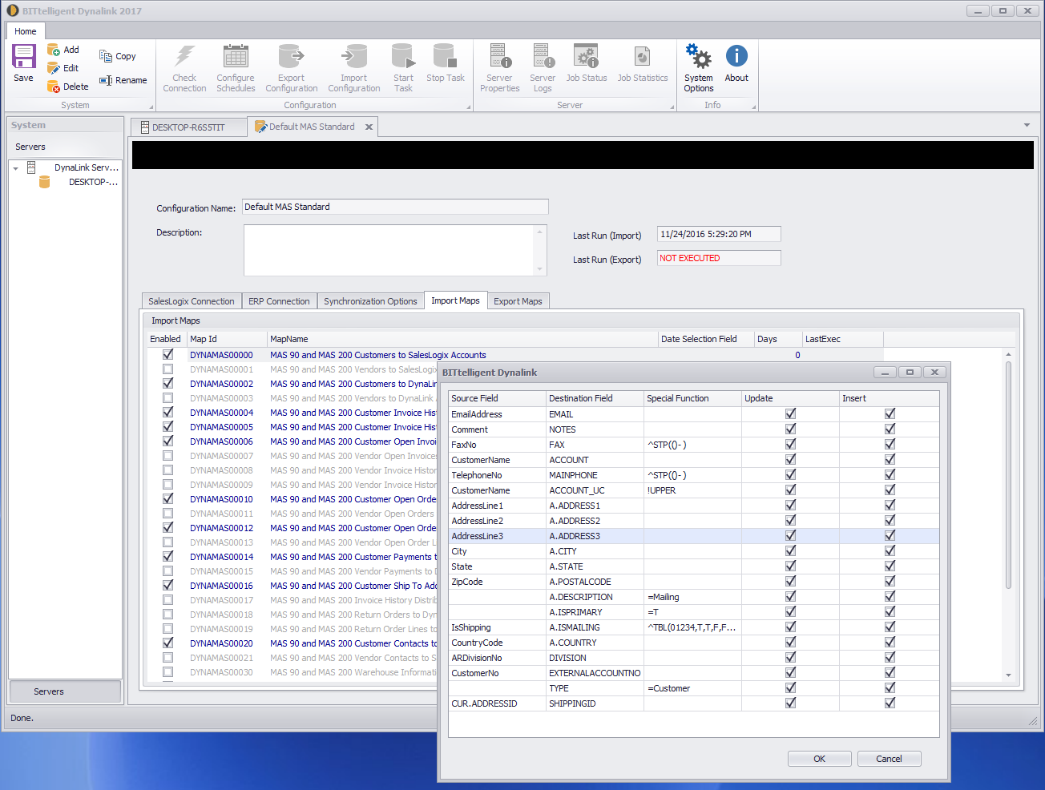Viewport: 1045px width, 790px height.
Task: Select the Import Maps tab
Action: coord(455,300)
